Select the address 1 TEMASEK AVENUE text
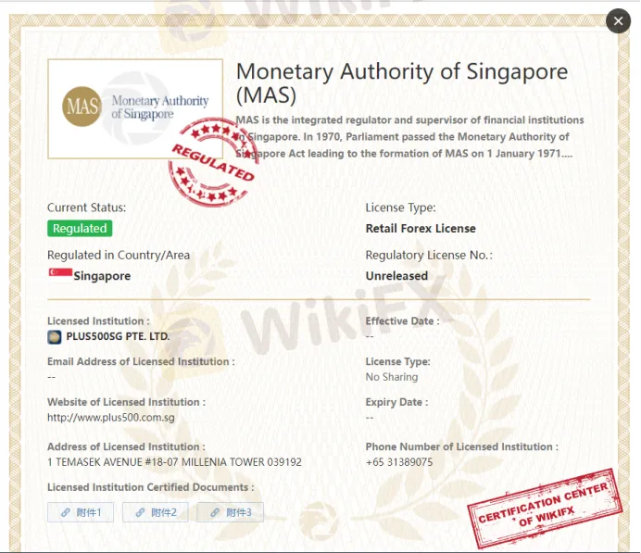Viewport: 641px width, 553px height. click(x=174, y=462)
